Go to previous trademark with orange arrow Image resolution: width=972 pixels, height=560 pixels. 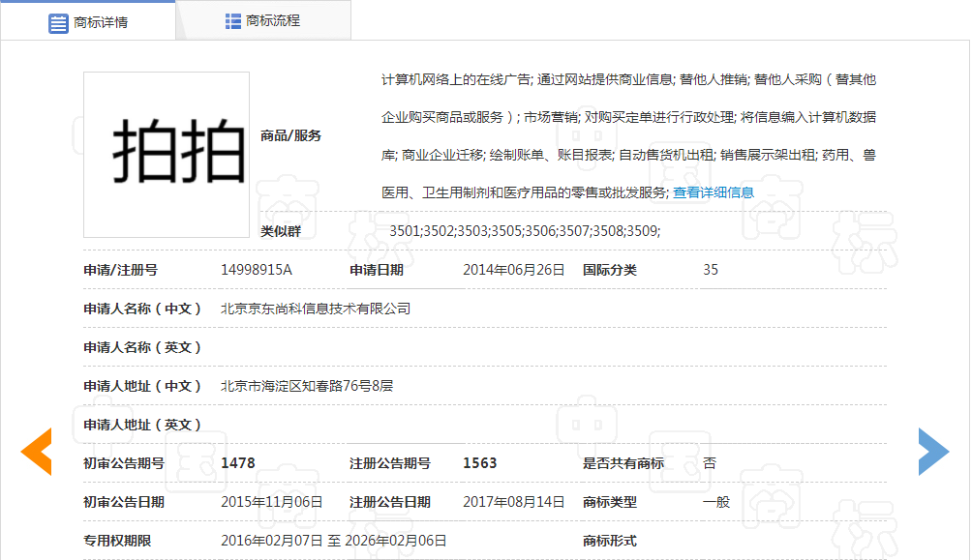point(37,452)
